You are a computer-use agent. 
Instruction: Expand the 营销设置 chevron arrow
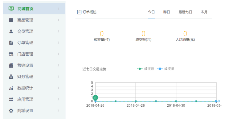(x=58, y=65)
